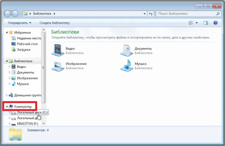
Task: Click Недавние места icon in sidebar
Action: [x=13, y=38]
